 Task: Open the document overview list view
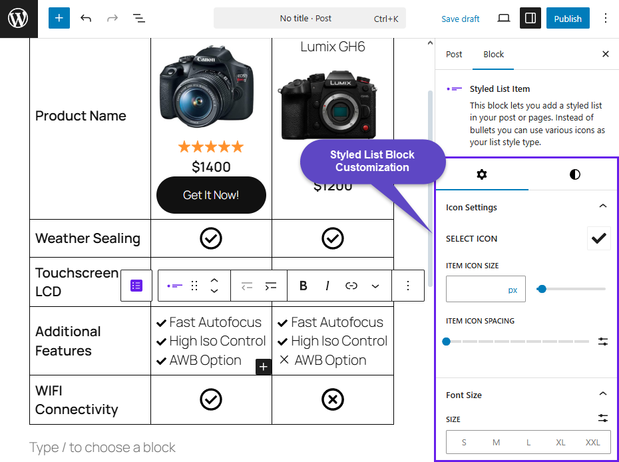(x=138, y=18)
